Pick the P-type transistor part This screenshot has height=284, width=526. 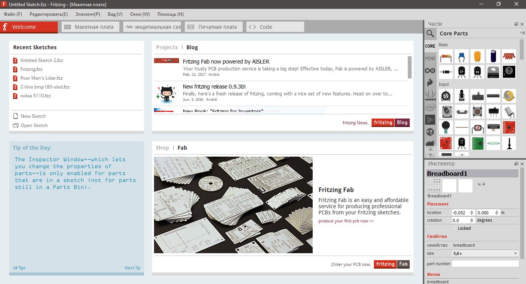462,72
